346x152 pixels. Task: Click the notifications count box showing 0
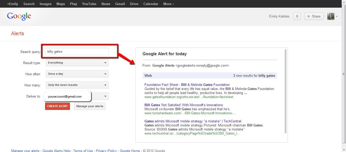[297, 16]
